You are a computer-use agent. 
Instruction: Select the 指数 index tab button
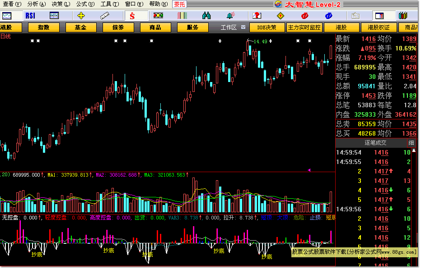point(43,27)
